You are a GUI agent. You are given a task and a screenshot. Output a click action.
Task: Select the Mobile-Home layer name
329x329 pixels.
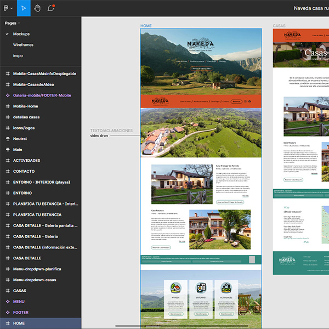pos(25,106)
